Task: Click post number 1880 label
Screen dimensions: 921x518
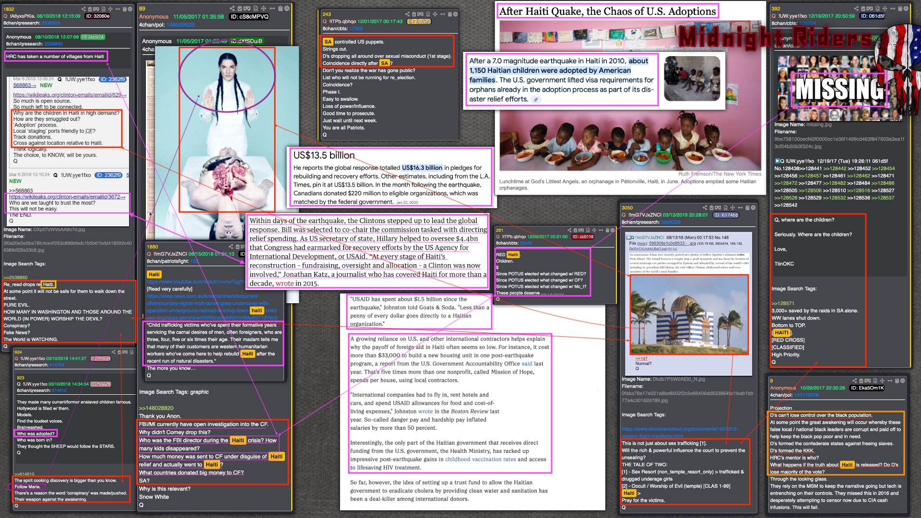Action: pyautogui.click(x=153, y=247)
